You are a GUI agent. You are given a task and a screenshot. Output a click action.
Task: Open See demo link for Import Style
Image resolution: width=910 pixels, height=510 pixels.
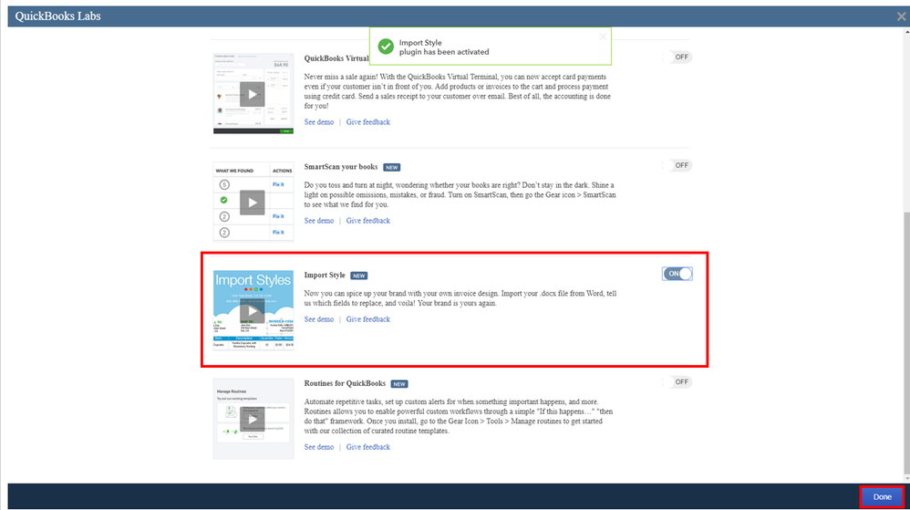tap(318, 319)
